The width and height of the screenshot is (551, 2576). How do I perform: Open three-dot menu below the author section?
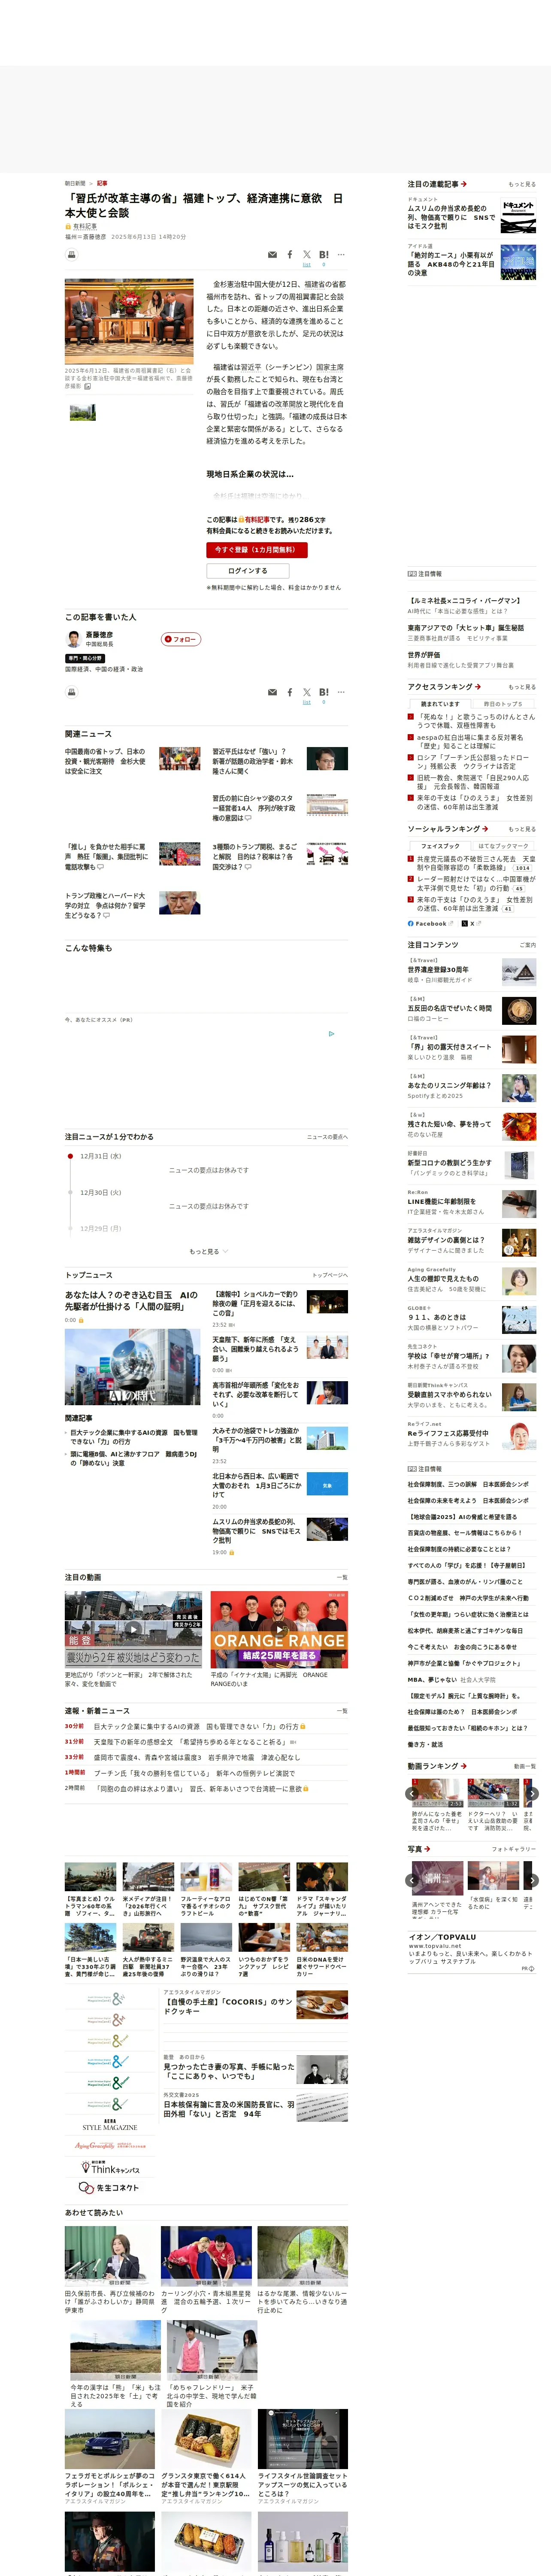341,692
